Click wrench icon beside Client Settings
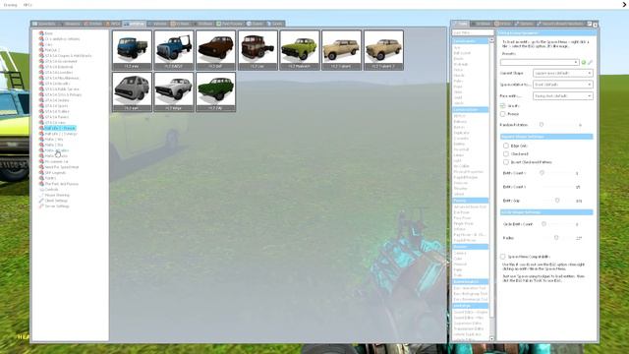The image size is (629, 354). (41, 201)
